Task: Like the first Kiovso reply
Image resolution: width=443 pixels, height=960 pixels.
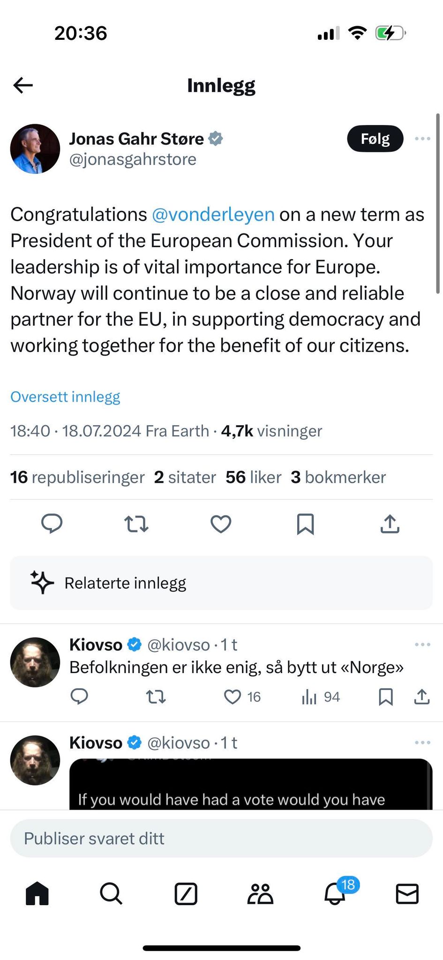Action: click(x=233, y=697)
